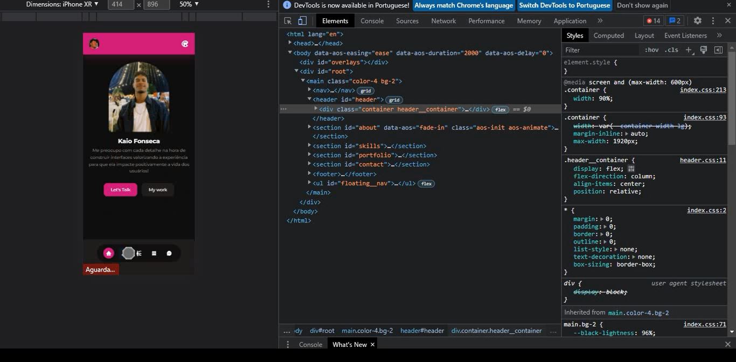Screen dimensions: 736x362
Task: Click the new style rule plus icon
Action: pos(688,50)
